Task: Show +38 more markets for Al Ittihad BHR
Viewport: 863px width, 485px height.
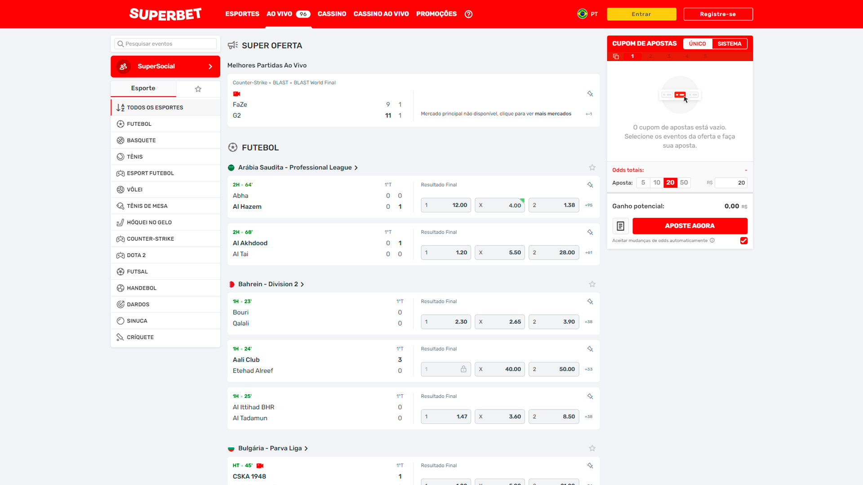Action: tap(589, 417)
